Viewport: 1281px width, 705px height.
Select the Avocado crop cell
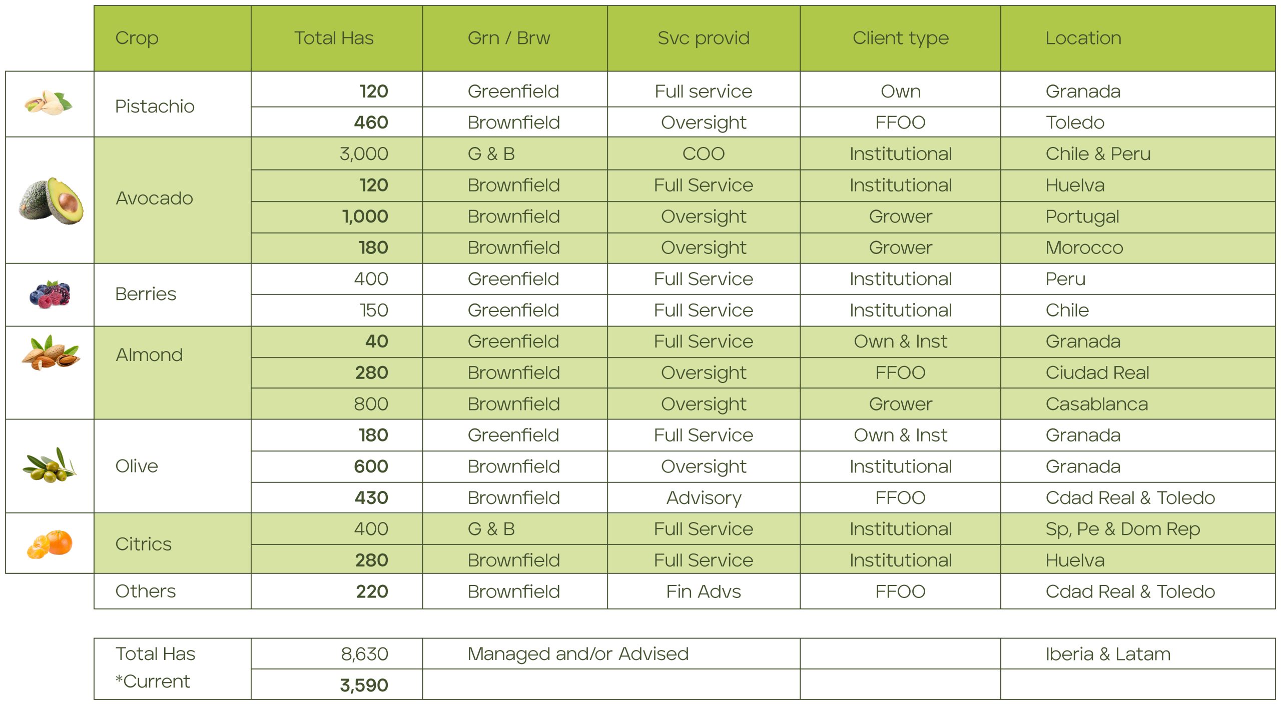154,198
